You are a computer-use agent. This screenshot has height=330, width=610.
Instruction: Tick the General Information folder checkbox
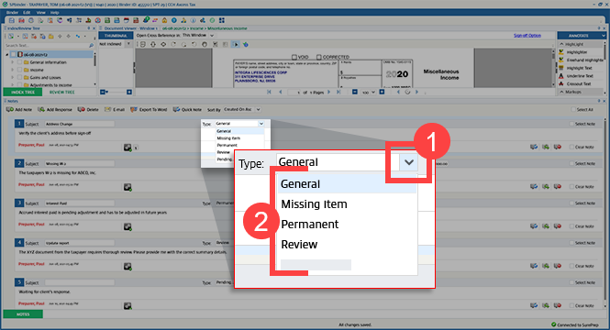[x=19, y=62]
